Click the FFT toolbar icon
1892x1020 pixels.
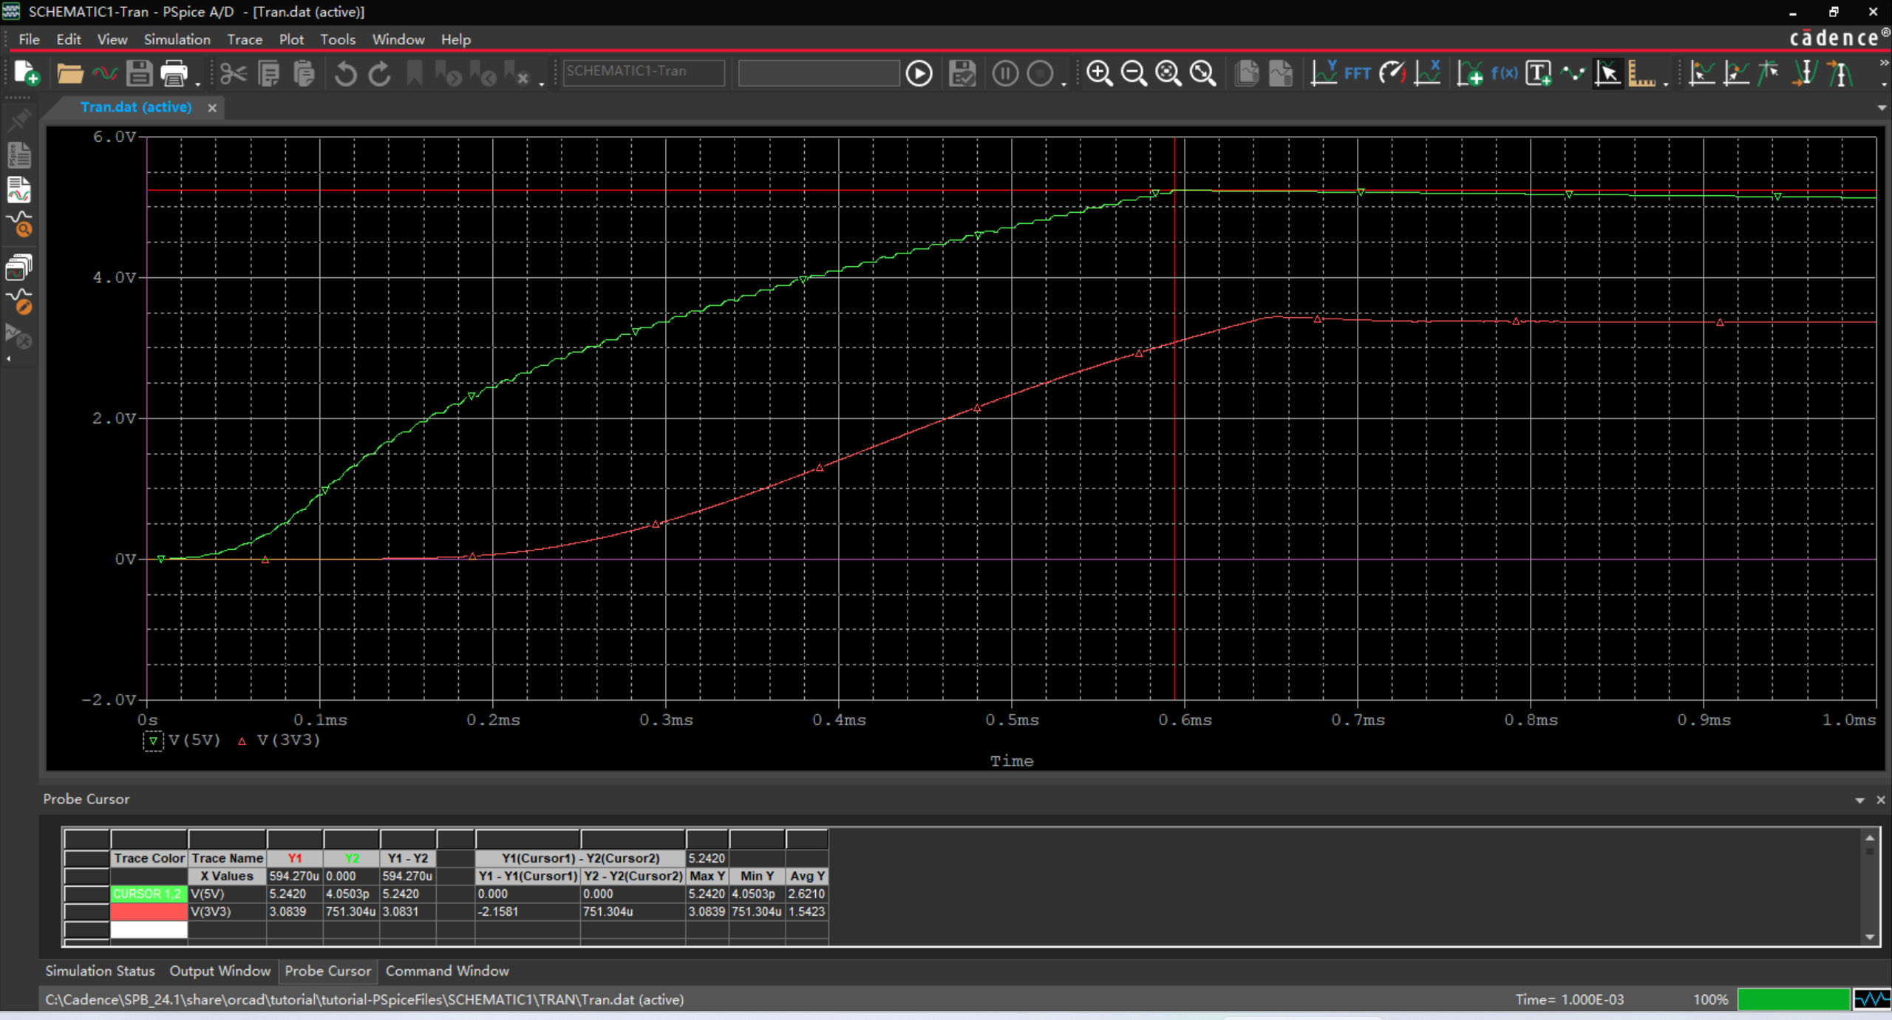[1357, 73]
